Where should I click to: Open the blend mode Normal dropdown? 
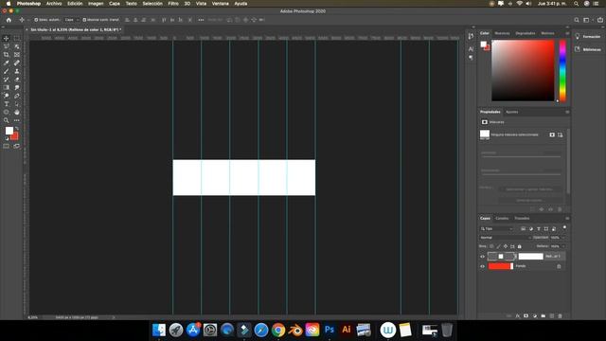click(505, 238)
